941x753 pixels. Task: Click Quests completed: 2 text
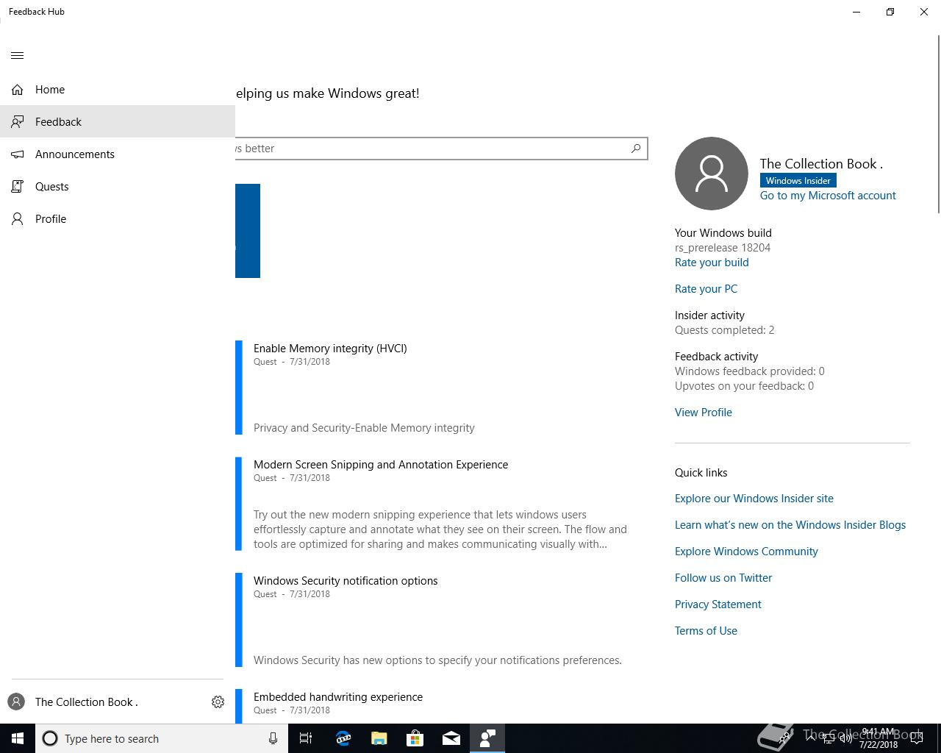(724, 329)
